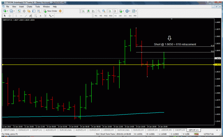Switch timeframe to H4
Screen dimensions: 223x137
pyautogui.click(x=120, y=16)
